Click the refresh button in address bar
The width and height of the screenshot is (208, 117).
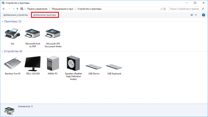[165, 9]
